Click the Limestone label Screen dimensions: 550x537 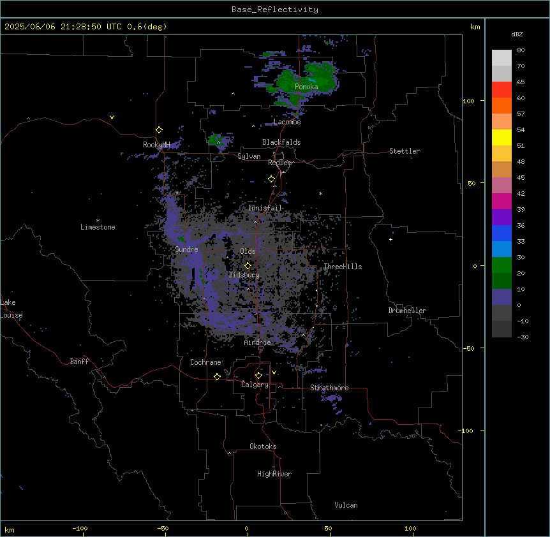[x=98, y=227]
